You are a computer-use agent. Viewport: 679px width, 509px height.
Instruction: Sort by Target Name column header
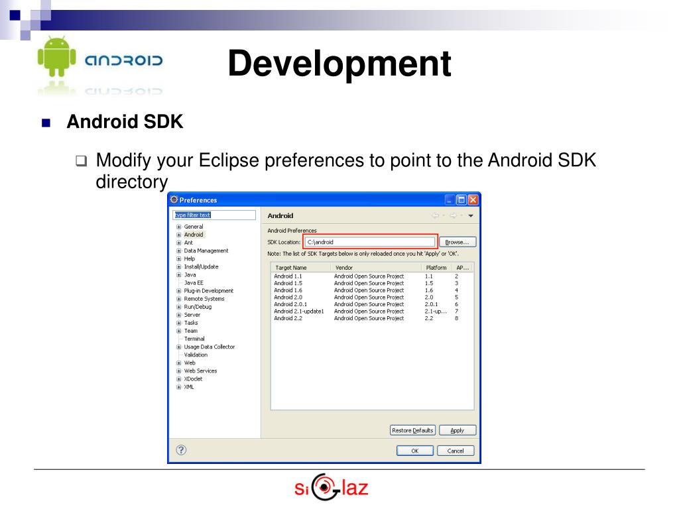pyautogui.click(x=300, y=268)
